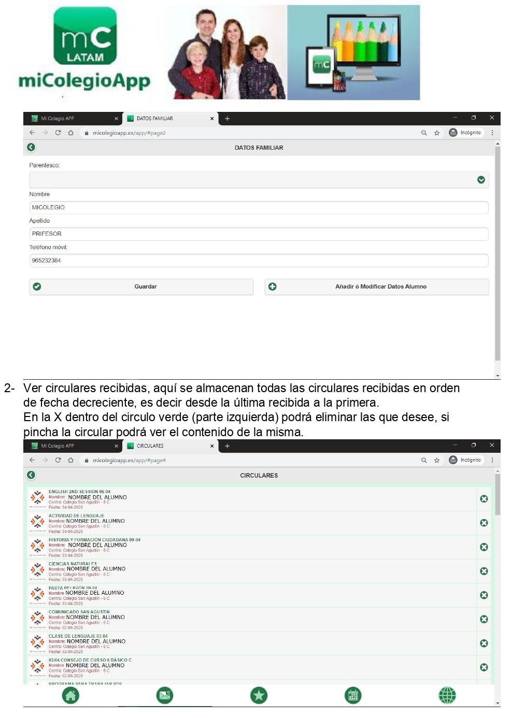Open CIENCIAS NATURALES circular

point(252,571)
